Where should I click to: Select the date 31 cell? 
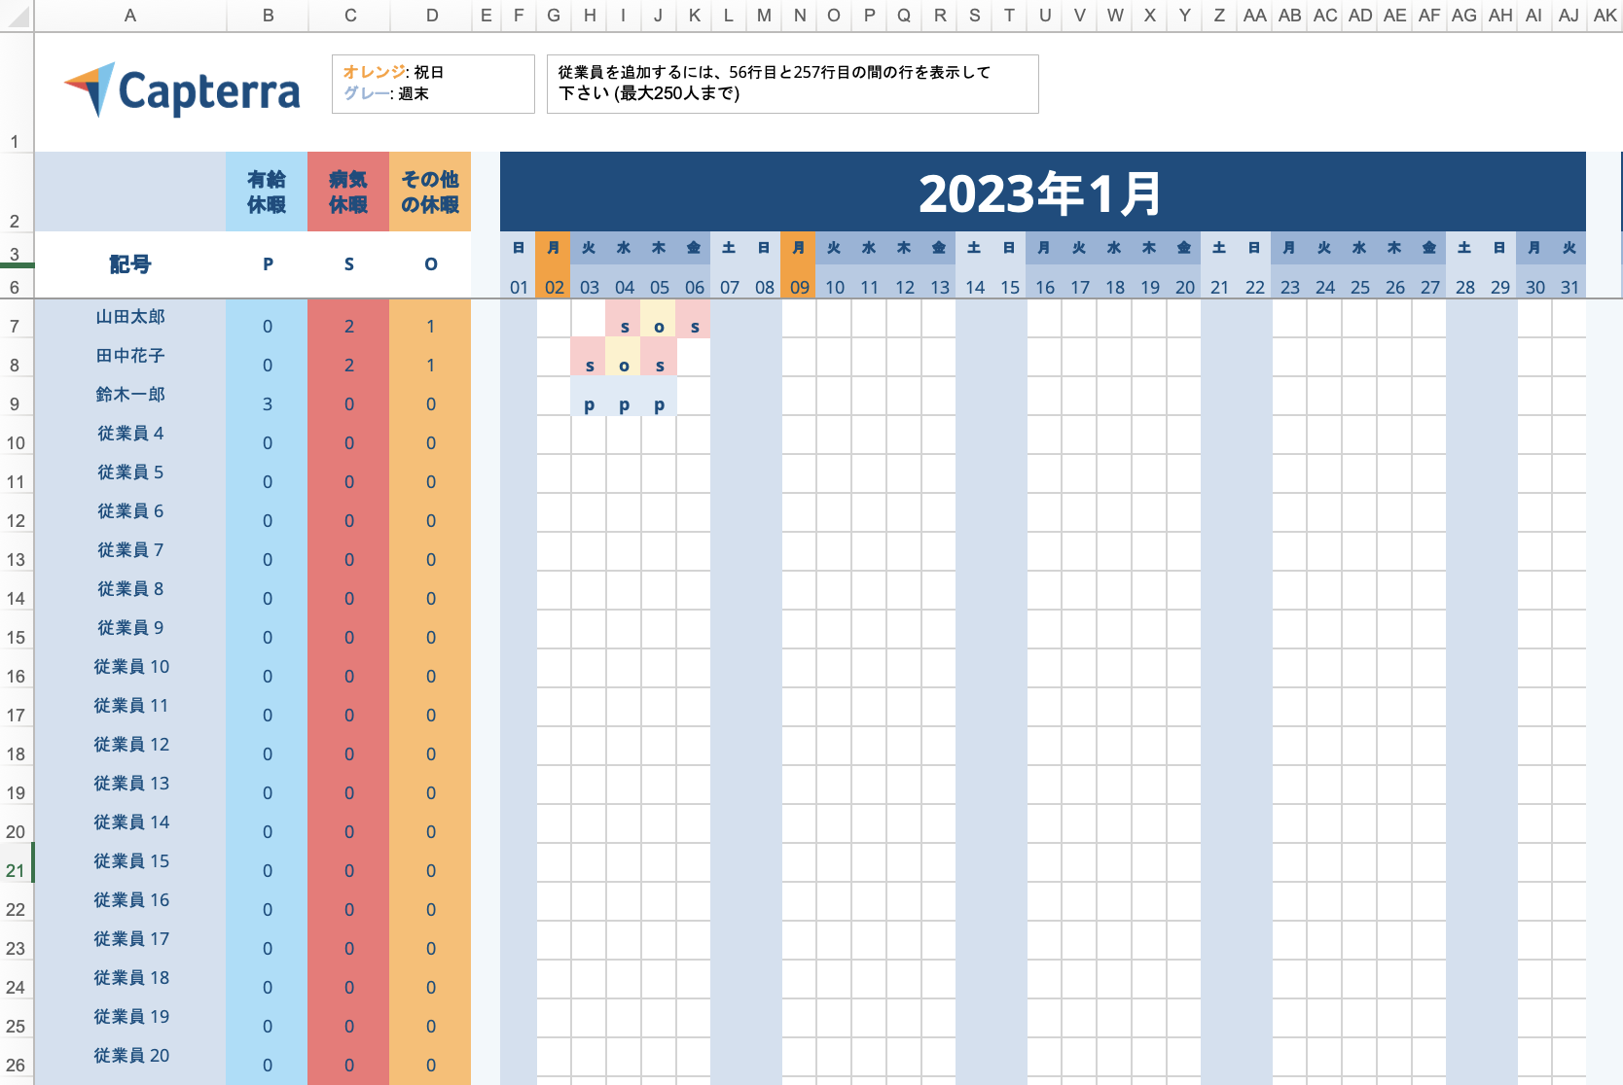[x=1569, y=287]
